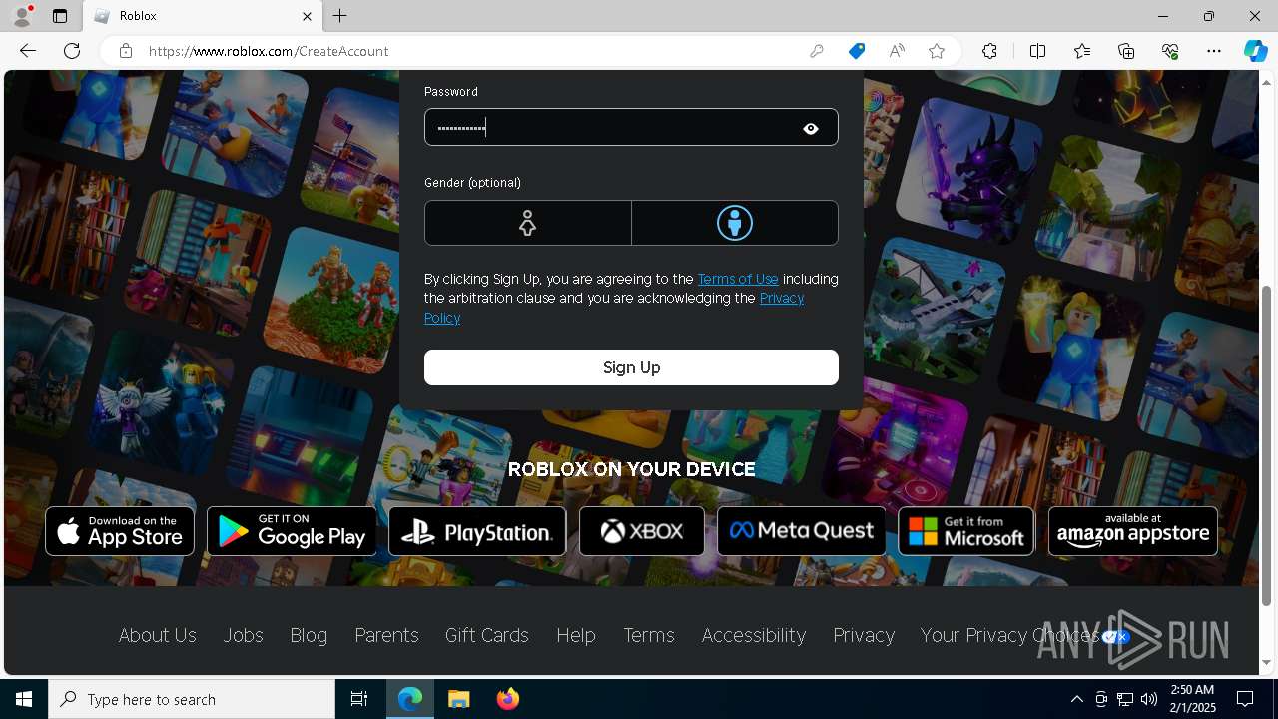The image size is (1278, 719).
Task: Open Blog footer link
Action: tap(309, 635)
